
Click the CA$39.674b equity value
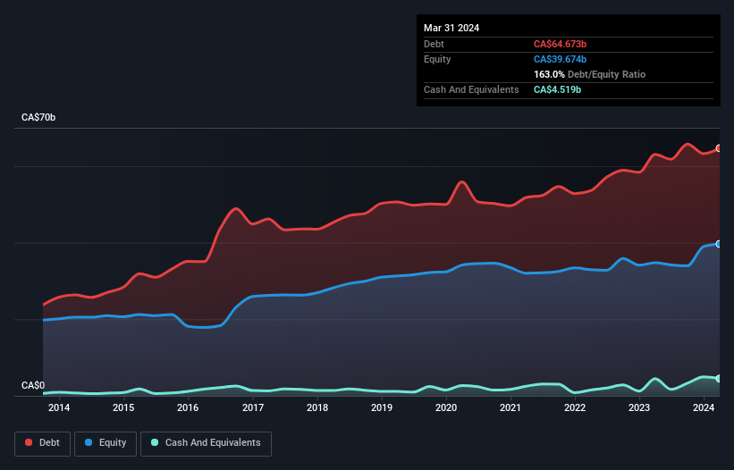coord(560,59)
